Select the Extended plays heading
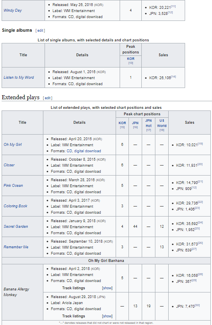 (x=20, y=97)
